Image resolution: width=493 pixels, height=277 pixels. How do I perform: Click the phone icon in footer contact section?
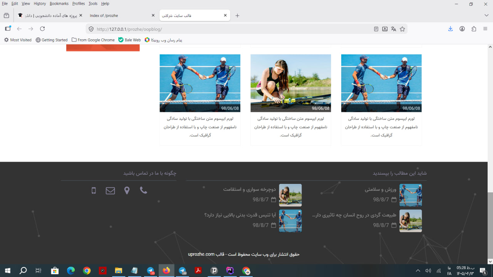[x=143, y=190]
